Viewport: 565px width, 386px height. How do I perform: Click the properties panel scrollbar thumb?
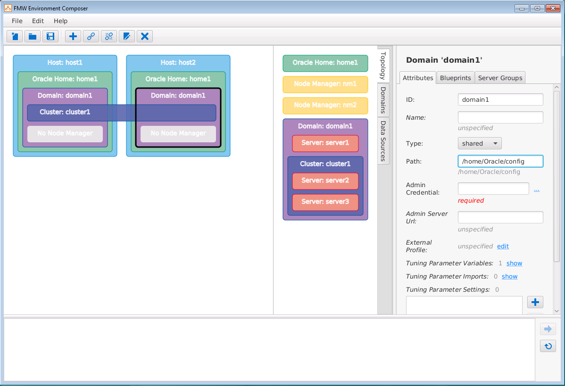(x=557, y=176)
